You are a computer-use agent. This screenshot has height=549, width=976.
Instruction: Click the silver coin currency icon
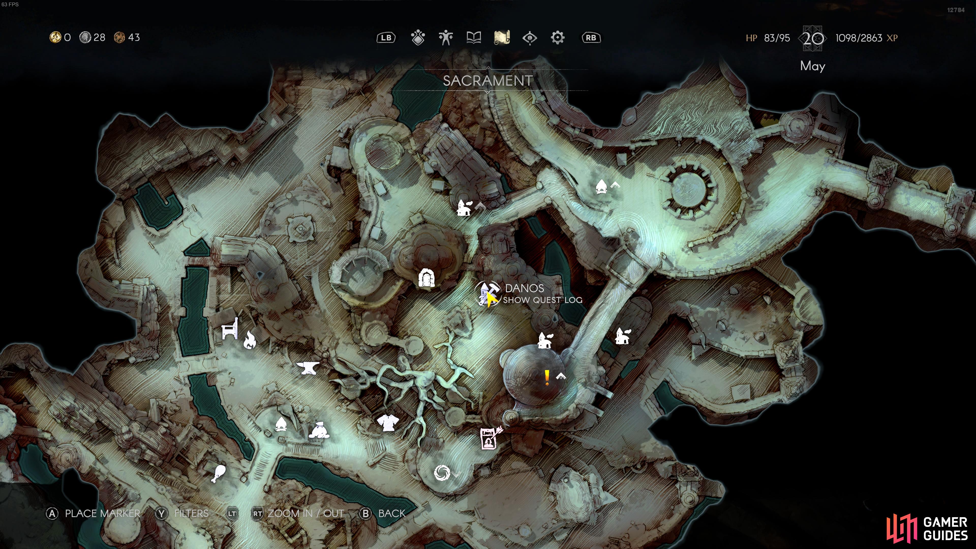tap(85, 37)
